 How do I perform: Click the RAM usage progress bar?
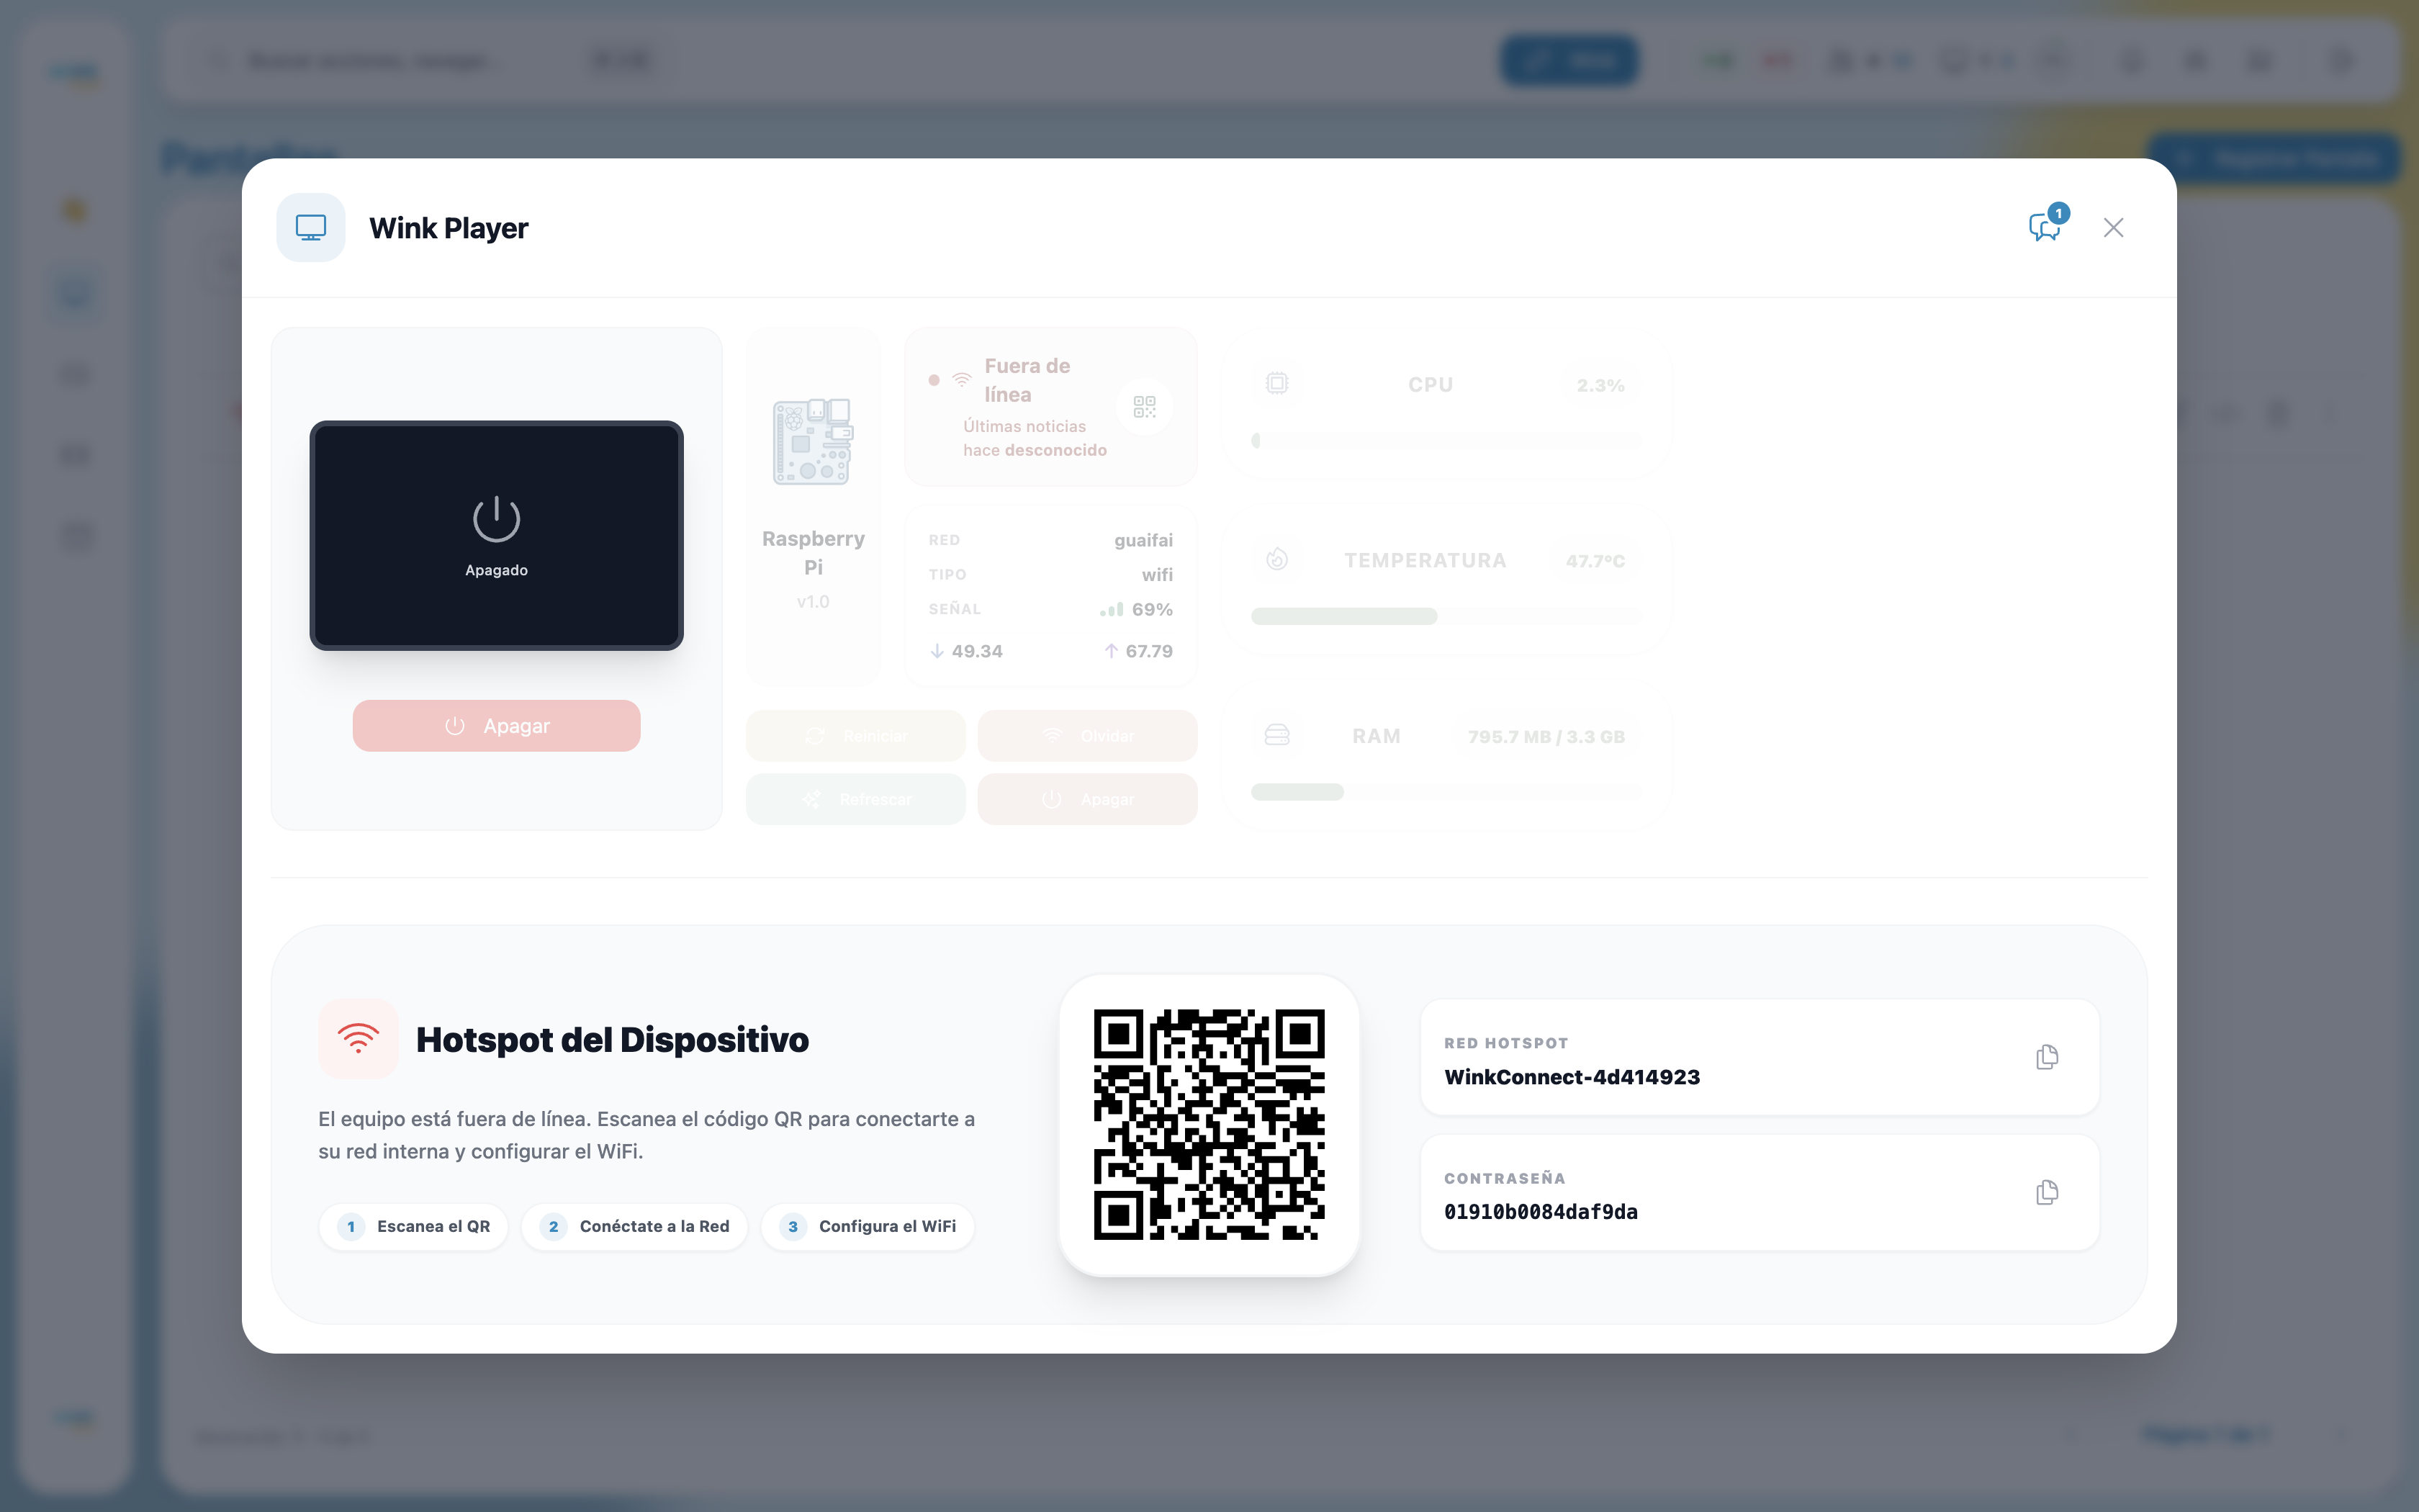tap(1446, 792)
